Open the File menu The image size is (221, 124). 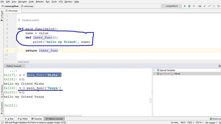pos(2,2)
